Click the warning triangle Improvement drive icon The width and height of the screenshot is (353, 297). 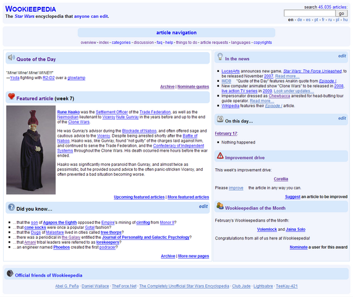point(220,155)
